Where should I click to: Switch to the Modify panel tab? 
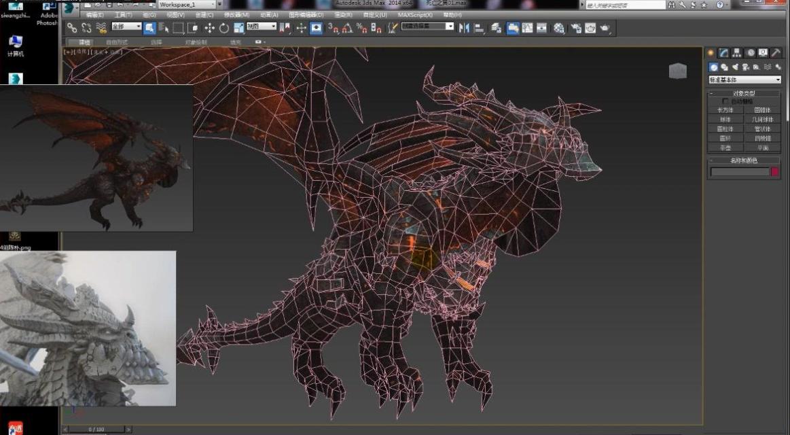(x=724, y=52)
